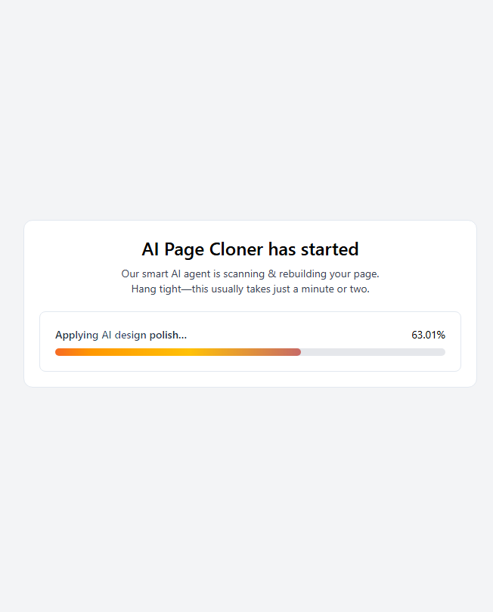
Task: Click the 'Applying AI design polish...' status label
Action: 121,335
